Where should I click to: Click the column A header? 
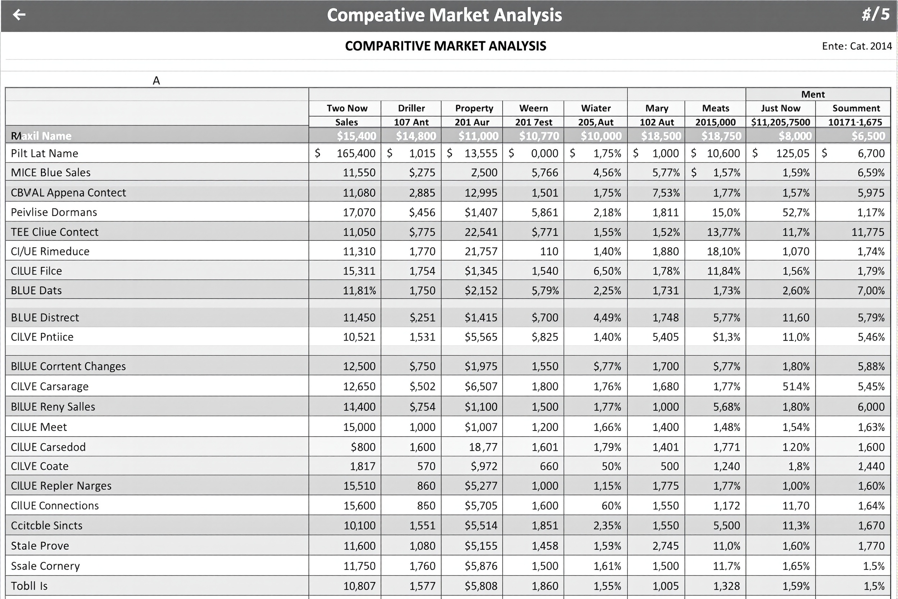[x=156, y=81]
